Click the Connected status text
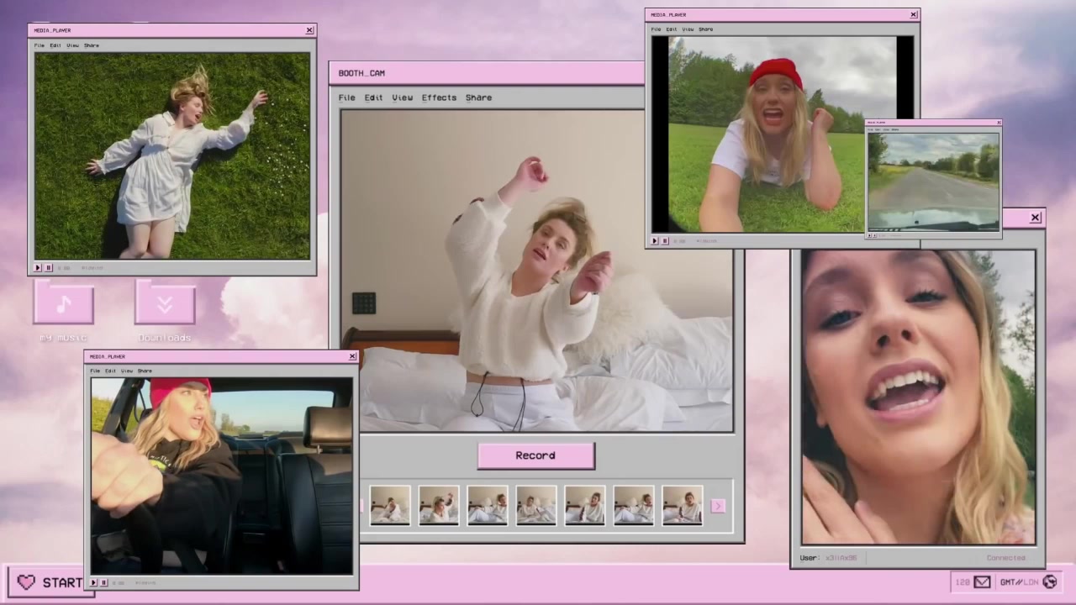This screenshot has height=605, width=1076. click(x=1006, y=558)
